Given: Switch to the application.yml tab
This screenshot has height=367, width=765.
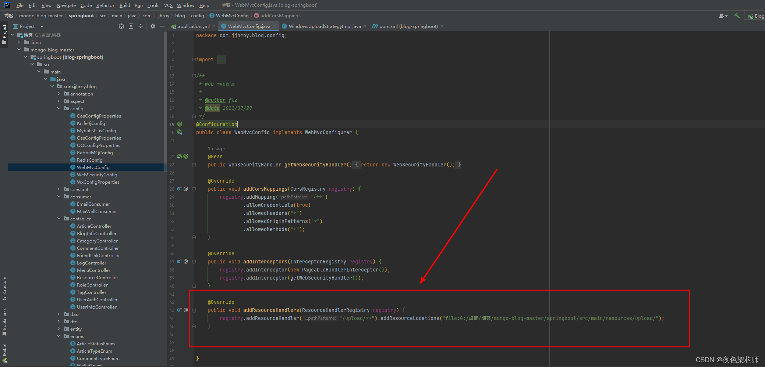Looking at the screenshot, I should [x=193, y=26].
